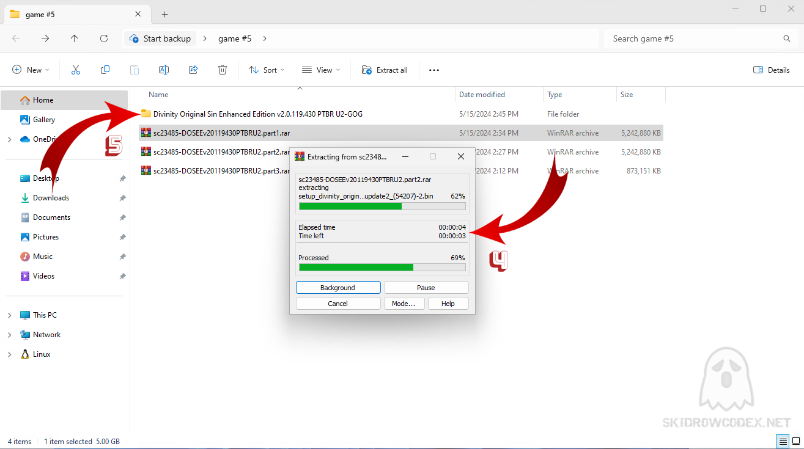The width and height of the screenshot is (804, 449).
Task: Click the Rename icon in toolbar
Action: (x=164, y=70)
